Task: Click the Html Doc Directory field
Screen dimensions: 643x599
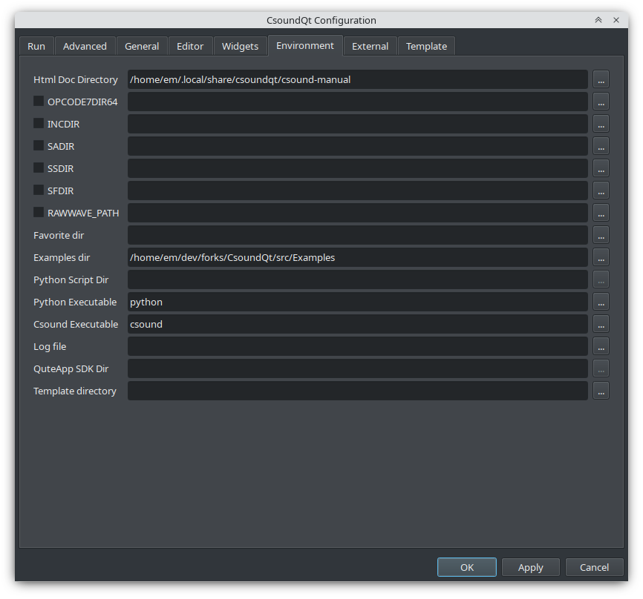Action: click(358, 79)
